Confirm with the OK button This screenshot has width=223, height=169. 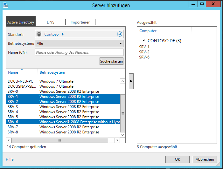click(x=178, y=159)
